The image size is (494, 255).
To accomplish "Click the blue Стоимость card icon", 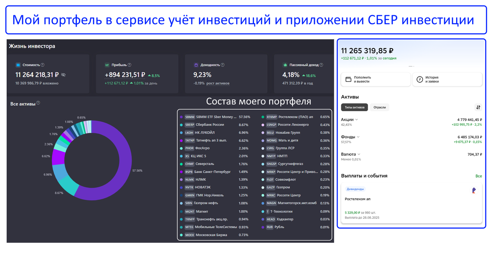I will (18, 65).
